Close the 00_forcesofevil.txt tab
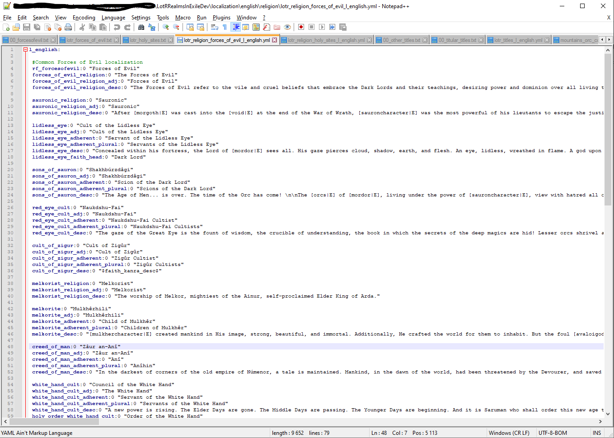 click(x=53, y=40)
